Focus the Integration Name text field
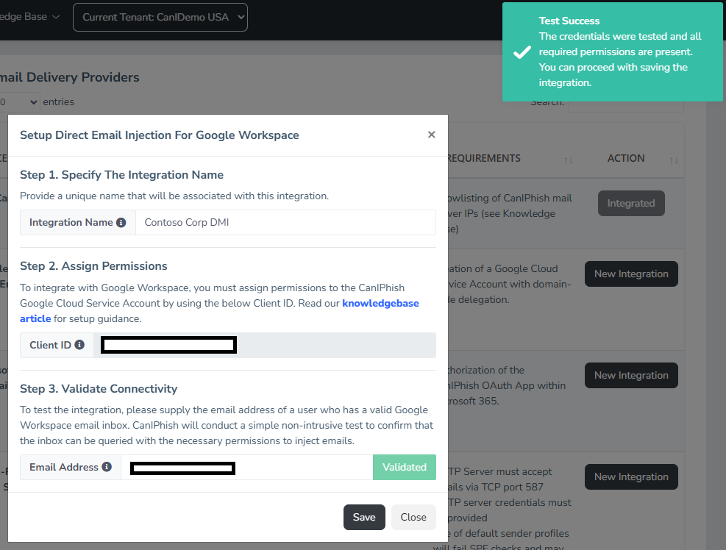This screenshot has height=550, width=726. (285, 222)
